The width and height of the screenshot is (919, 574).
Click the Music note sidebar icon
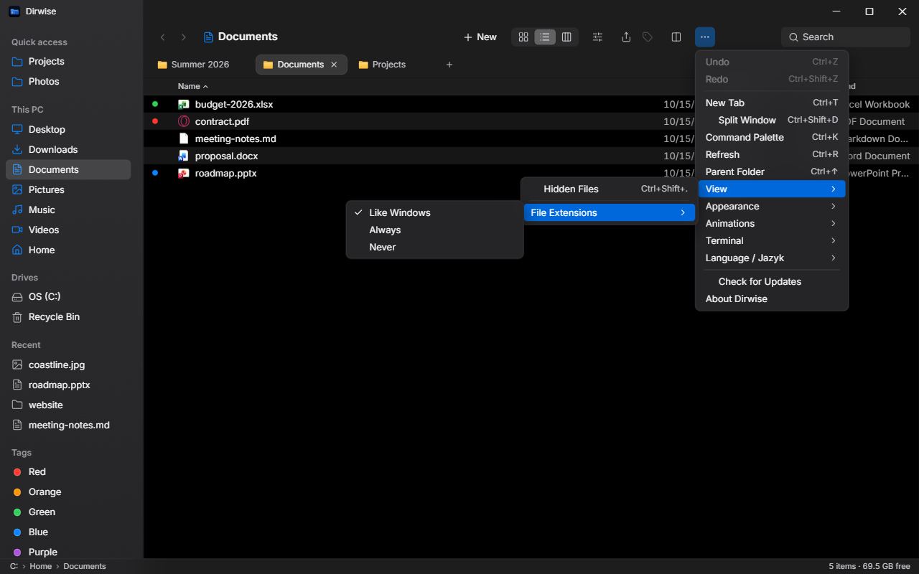point(17,210)
